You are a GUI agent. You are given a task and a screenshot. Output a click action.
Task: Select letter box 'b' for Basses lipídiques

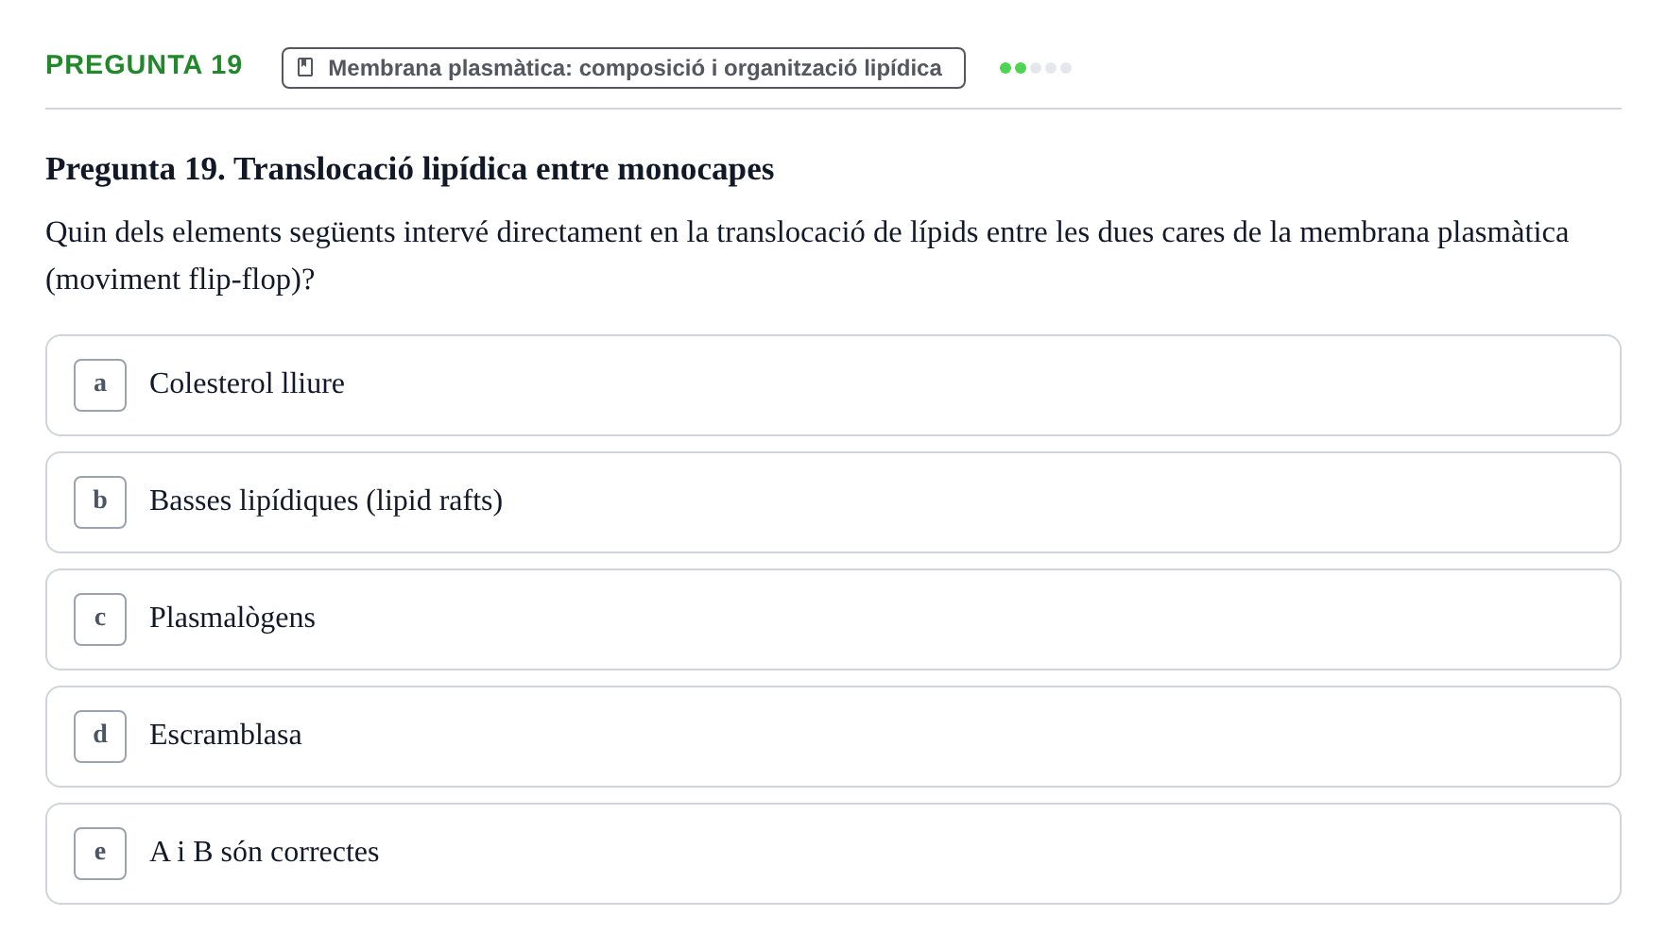[100, 502]
